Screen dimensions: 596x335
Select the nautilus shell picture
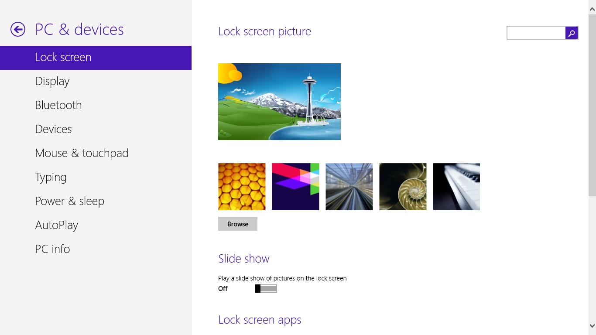(403, 187)
